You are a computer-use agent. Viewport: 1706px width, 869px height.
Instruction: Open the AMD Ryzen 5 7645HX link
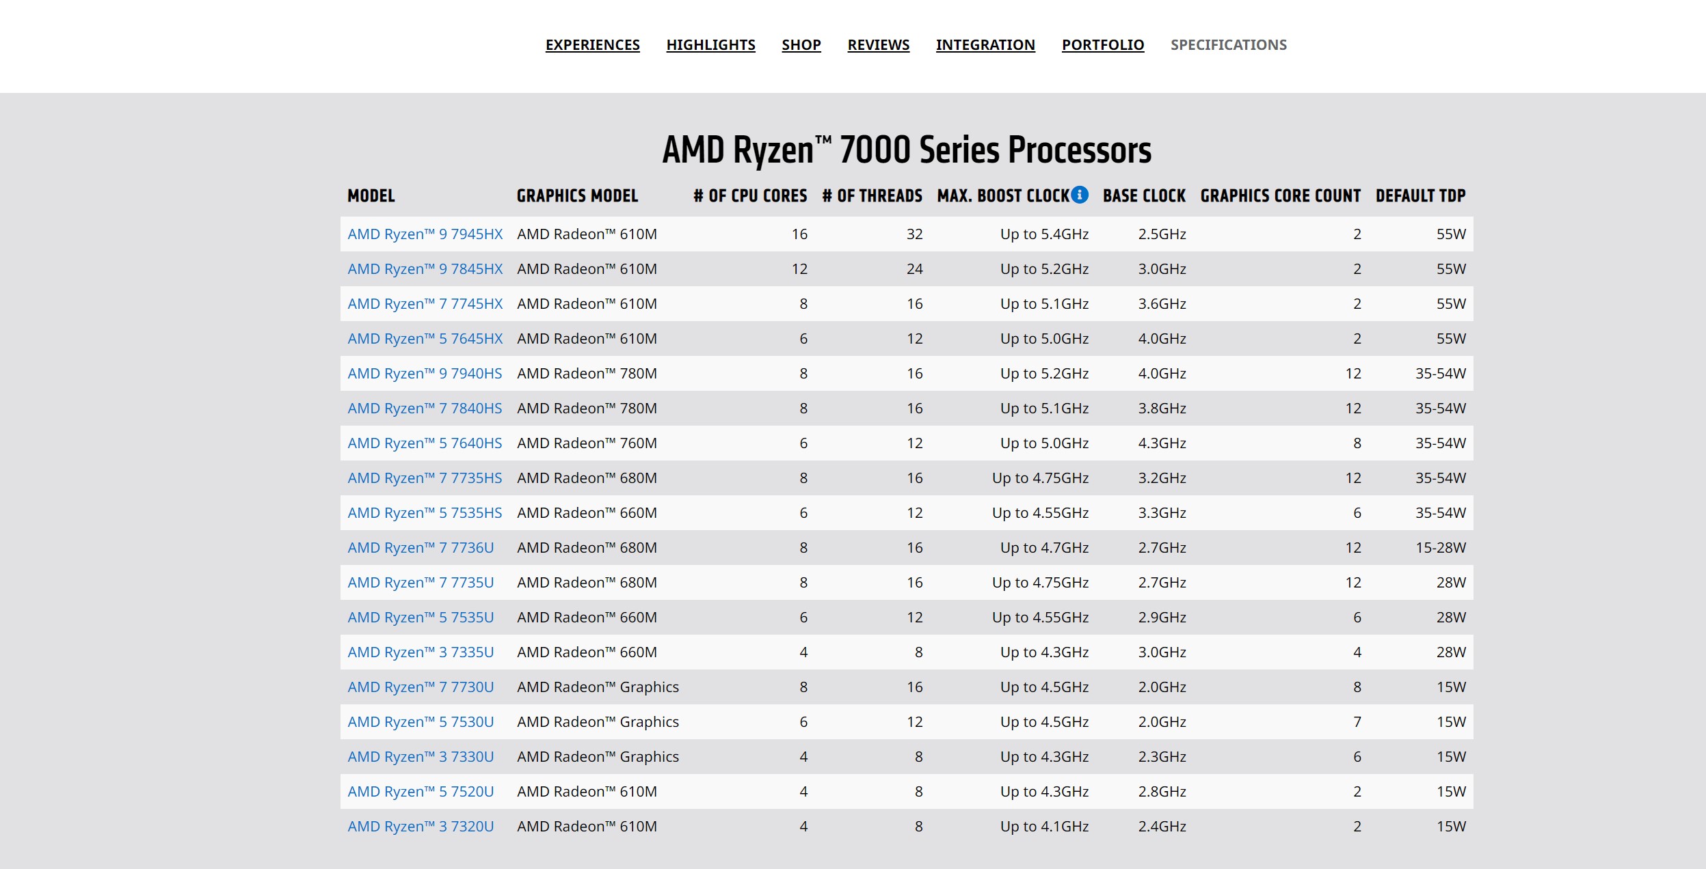[425, 339]
